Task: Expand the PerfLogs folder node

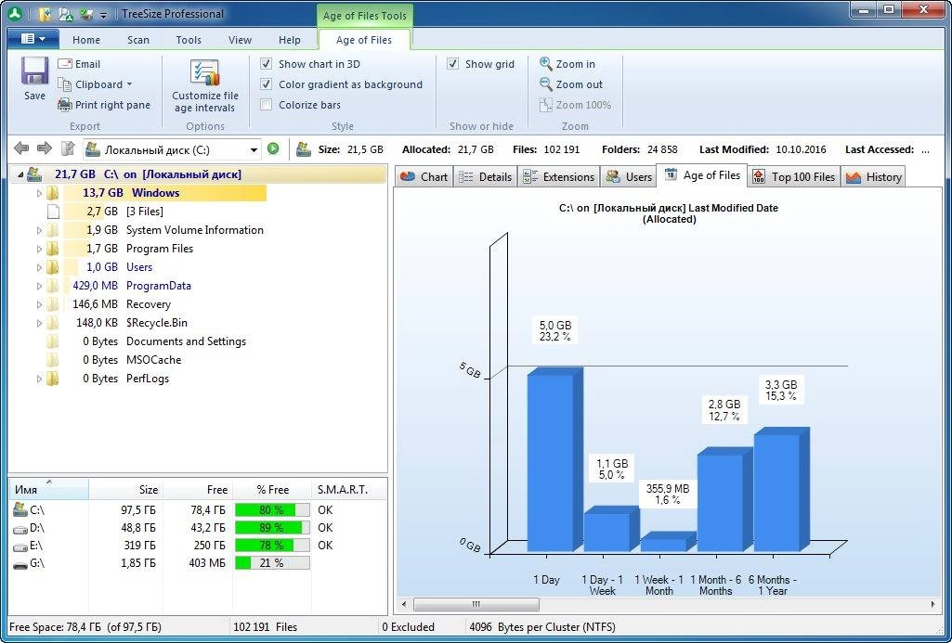Action: [39, 379]
